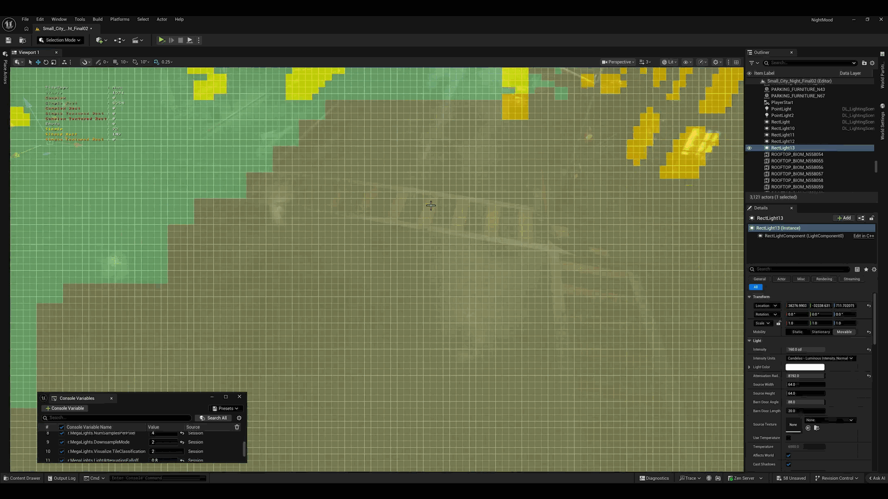Click the trash icon in Console Variables header

[237, 427]
